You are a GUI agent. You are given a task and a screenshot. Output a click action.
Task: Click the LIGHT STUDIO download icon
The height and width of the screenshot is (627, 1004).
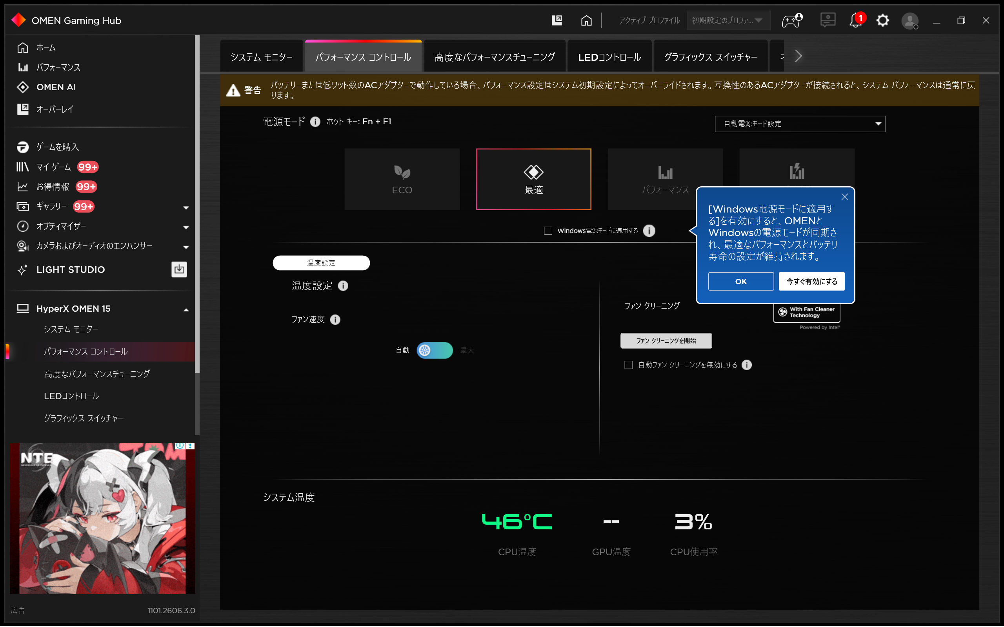tap(179, 269)
